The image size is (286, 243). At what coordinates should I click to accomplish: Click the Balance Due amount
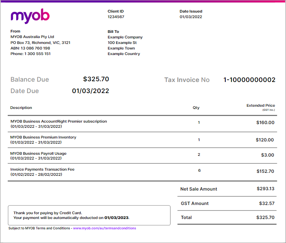[96, 79]
